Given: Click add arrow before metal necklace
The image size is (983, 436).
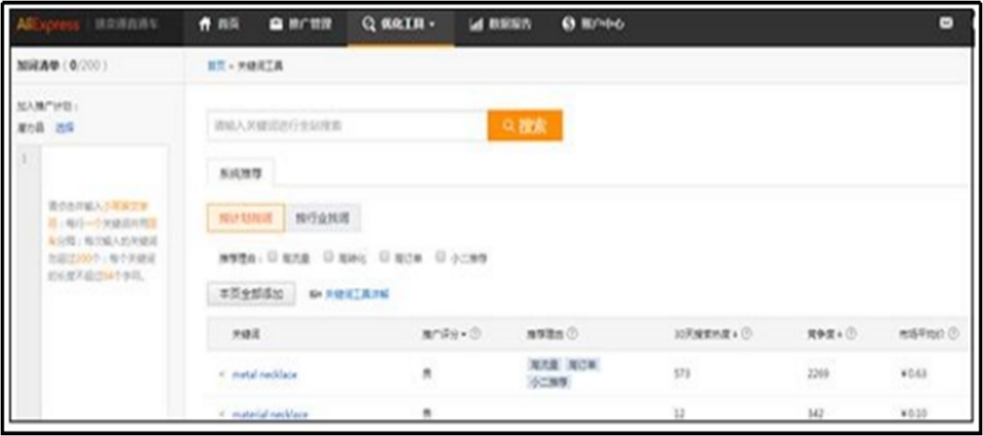Looking at the screenshot, I should [x=222, y=374].
